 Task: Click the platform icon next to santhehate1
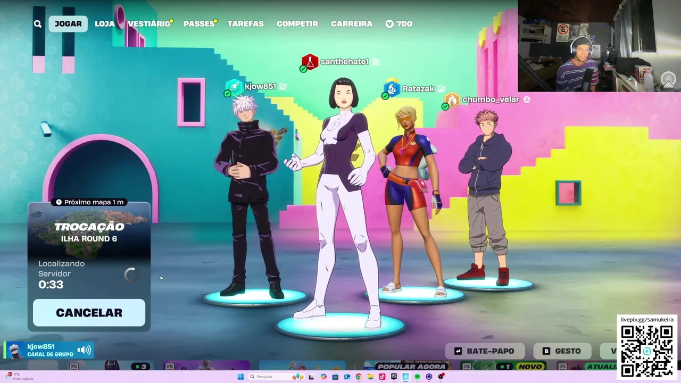[x=376, y=62]
